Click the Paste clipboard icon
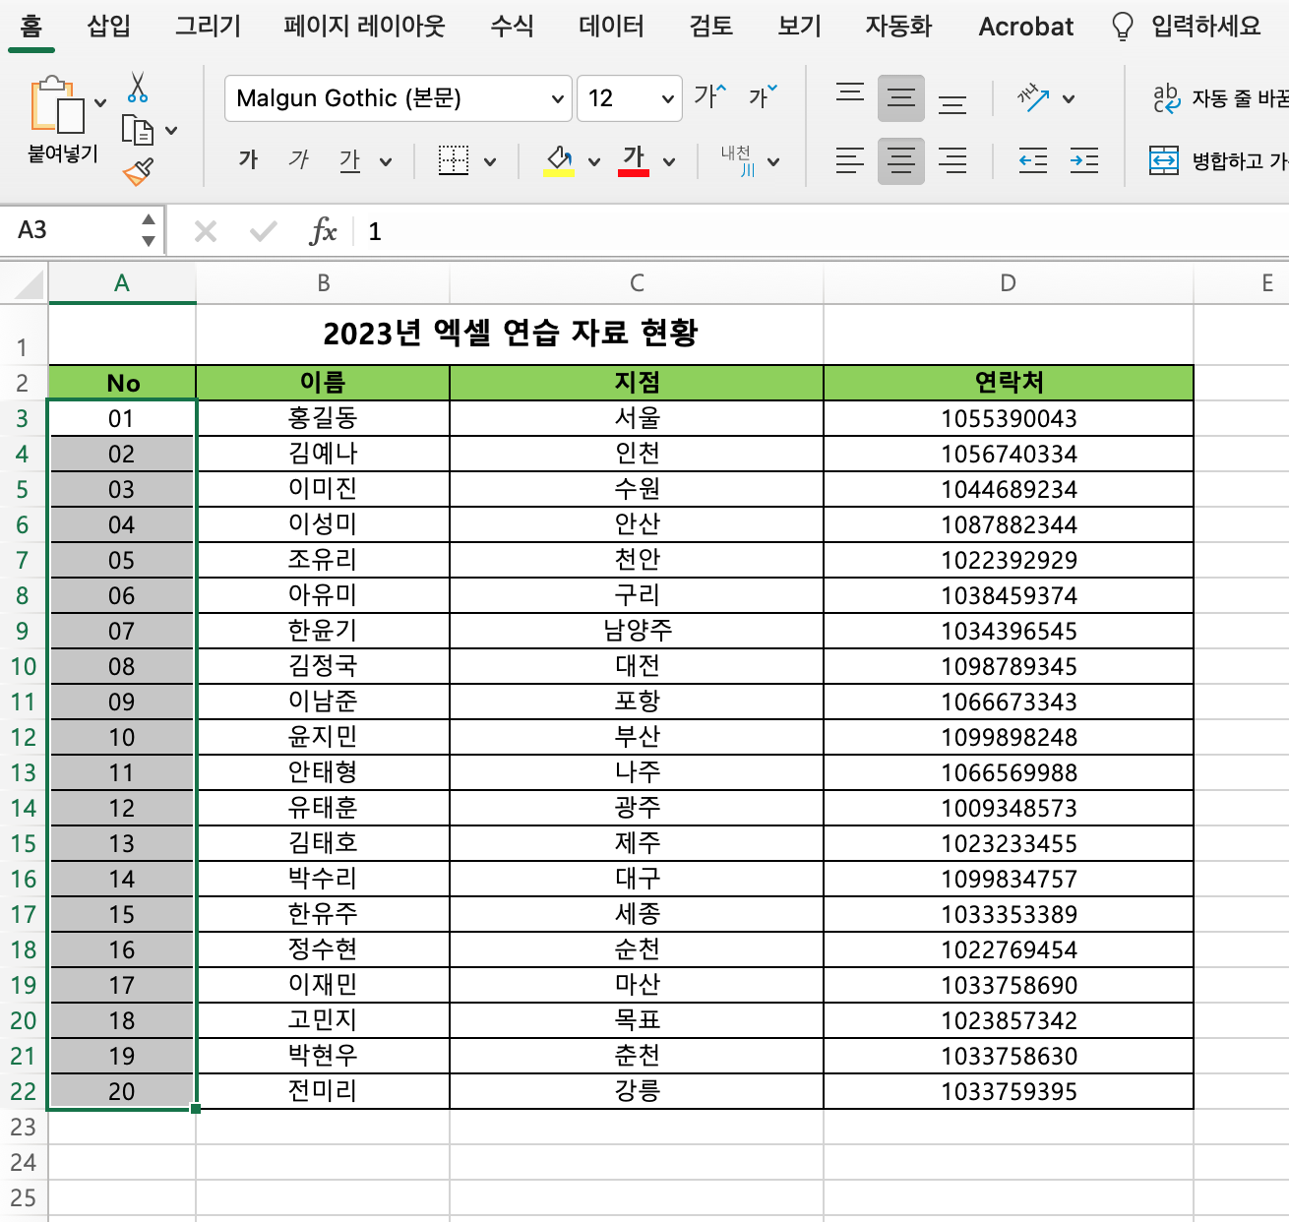The image size is (1289, 1222). pyautogui.click(x=58, y=105)
